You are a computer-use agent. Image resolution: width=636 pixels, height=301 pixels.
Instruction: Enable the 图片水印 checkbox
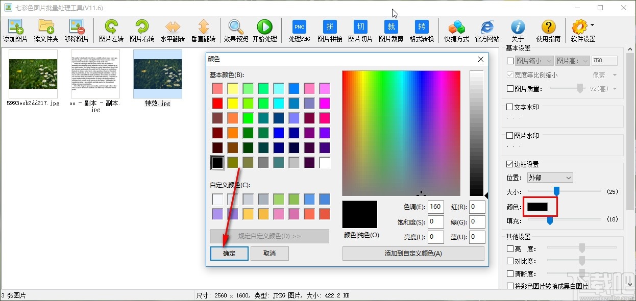click(510, 136)
